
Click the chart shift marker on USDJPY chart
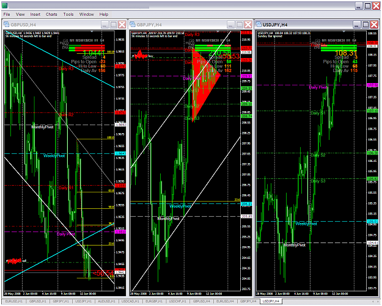343,32
